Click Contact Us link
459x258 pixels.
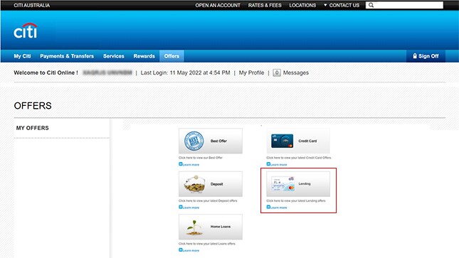click(x=344, y=5)
